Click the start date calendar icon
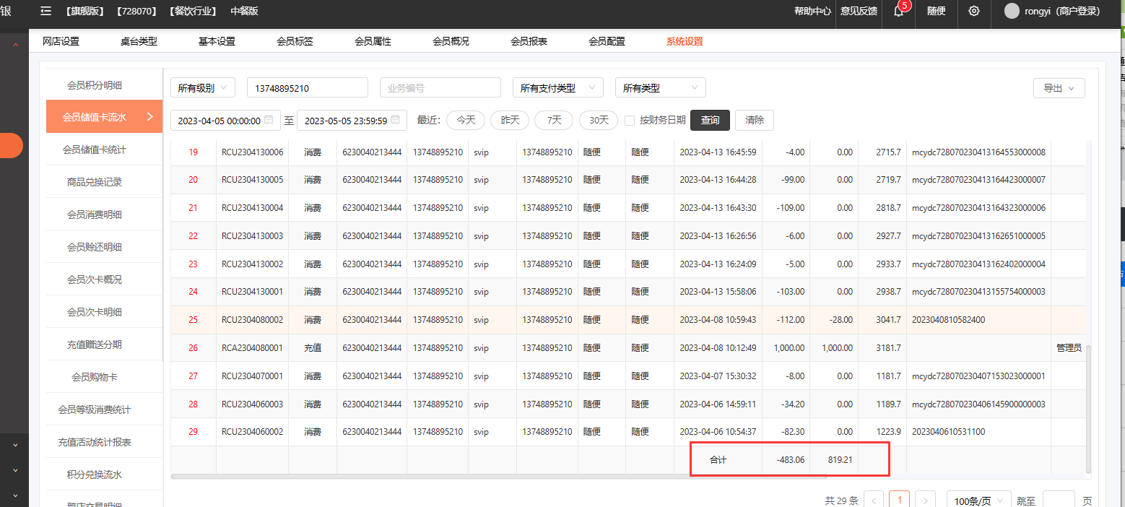 pos(269,121)
